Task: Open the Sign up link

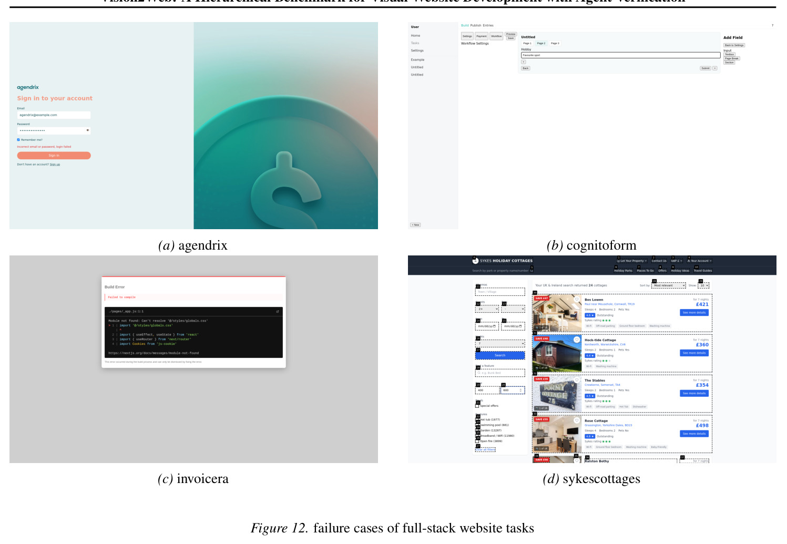Action: [x=55, y=165]
